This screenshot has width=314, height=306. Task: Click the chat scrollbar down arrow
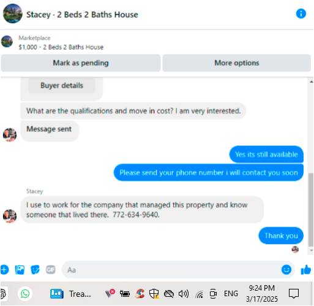coord(311,250)
